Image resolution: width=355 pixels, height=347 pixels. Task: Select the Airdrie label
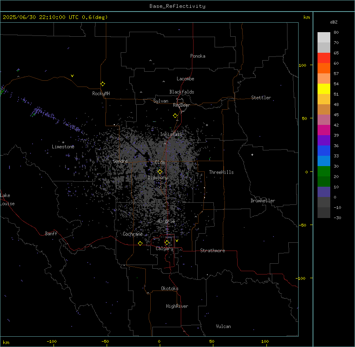click(x=166, y=221)
